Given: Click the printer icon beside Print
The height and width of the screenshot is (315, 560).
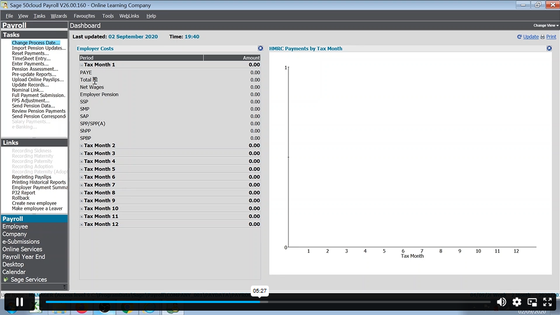Looking at the screenshot, I should [543, 37].
